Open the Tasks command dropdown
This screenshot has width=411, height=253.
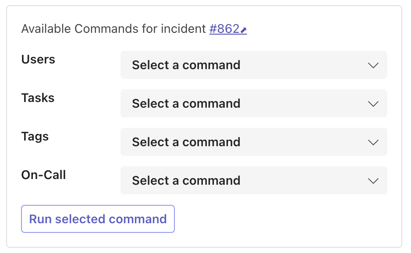[x=254, y=103]
